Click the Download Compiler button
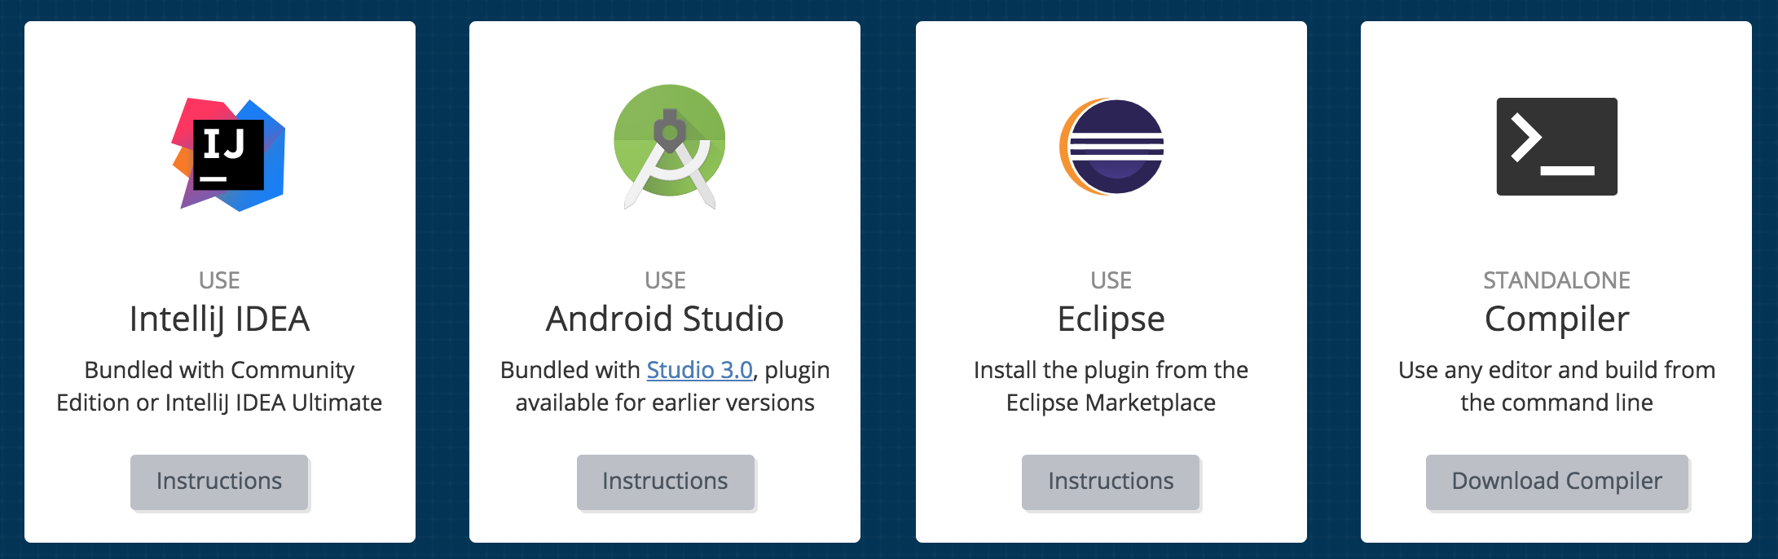1778x559 pixels. (1556, 482)
